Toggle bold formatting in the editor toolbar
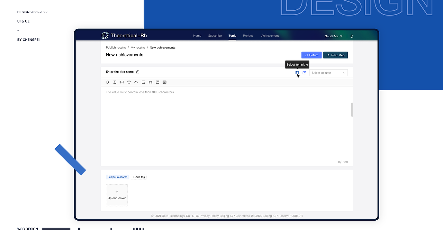Image resolution: width=443 pixels, height=249 pixels. point(108,82)
